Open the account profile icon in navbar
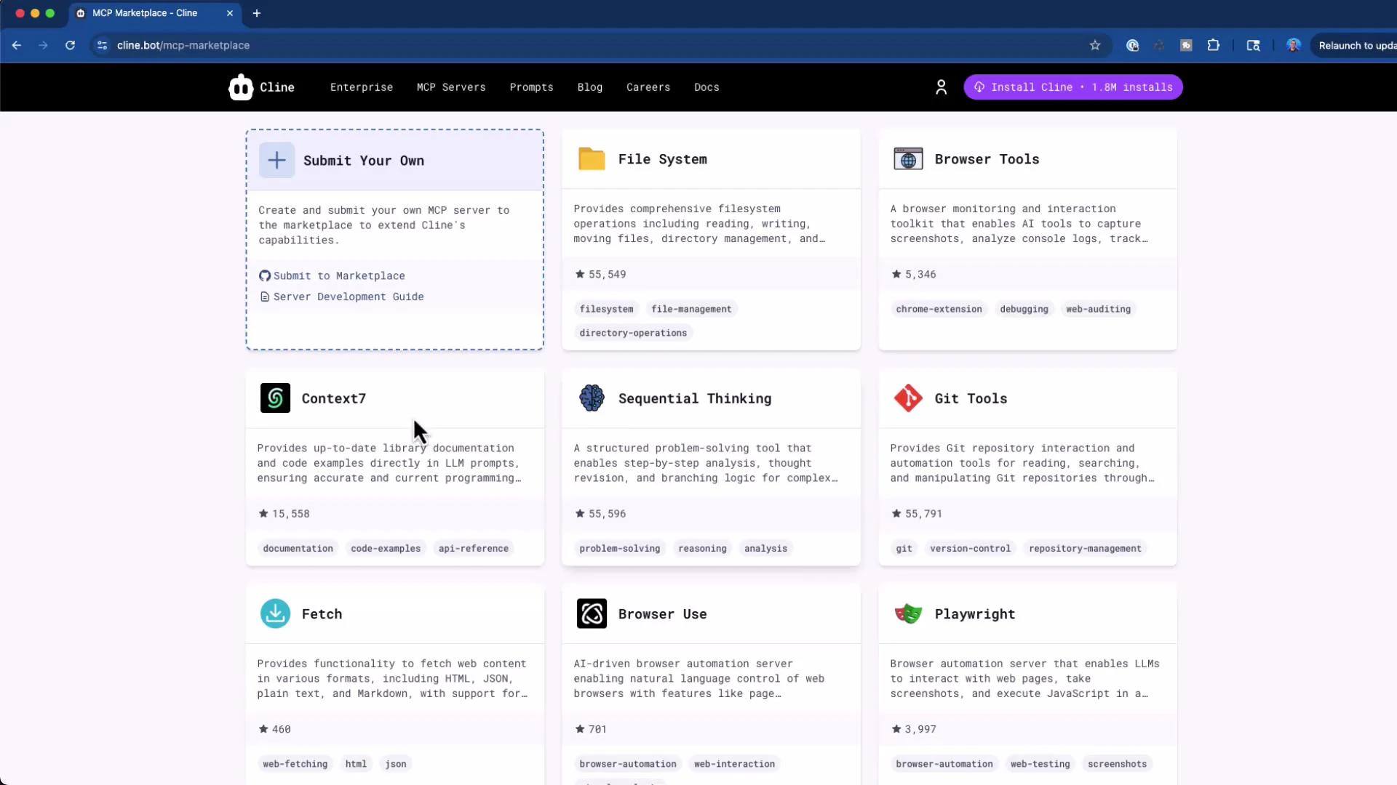 coord(941,87)
